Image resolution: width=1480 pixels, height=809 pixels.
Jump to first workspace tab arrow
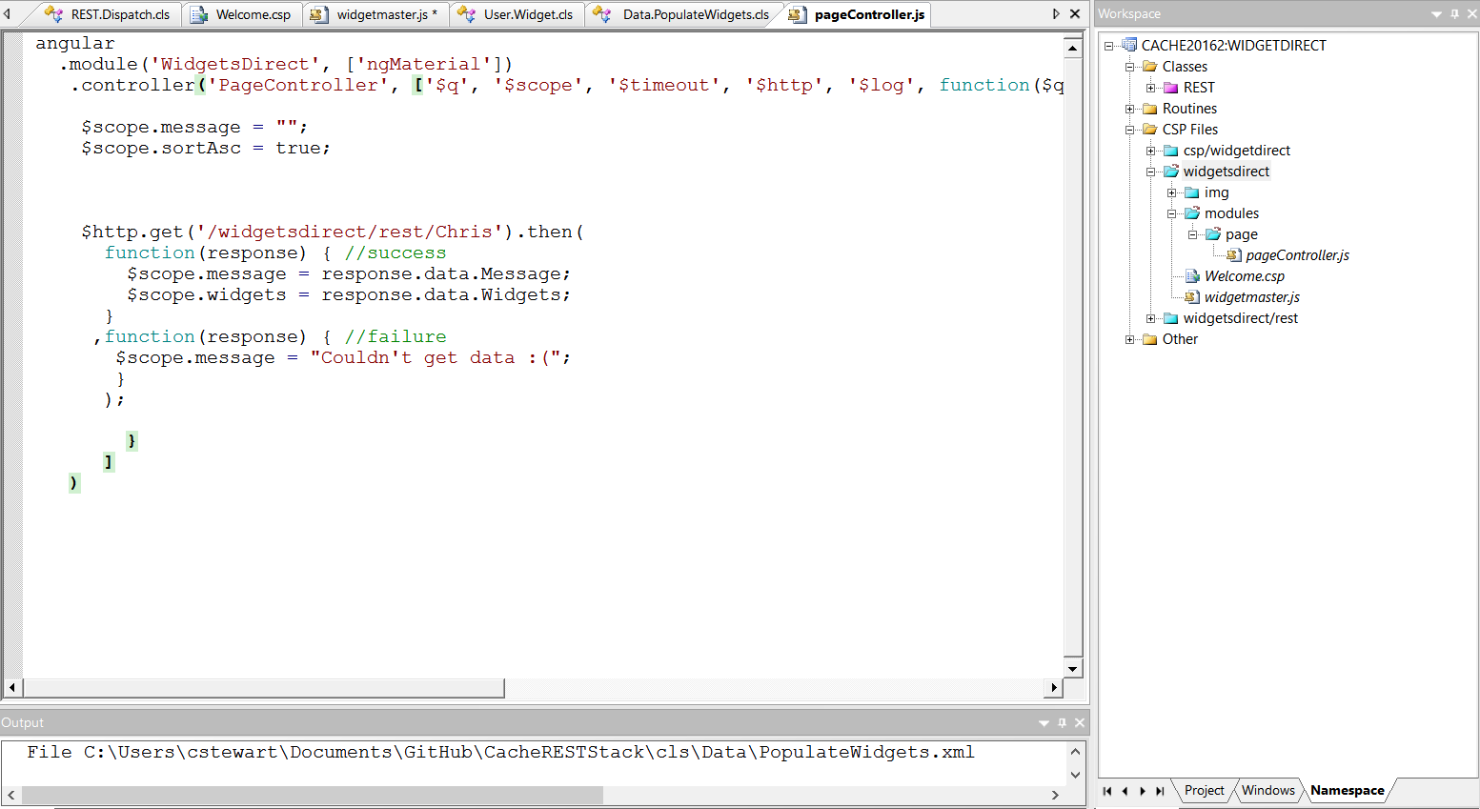pos(1107,791)
